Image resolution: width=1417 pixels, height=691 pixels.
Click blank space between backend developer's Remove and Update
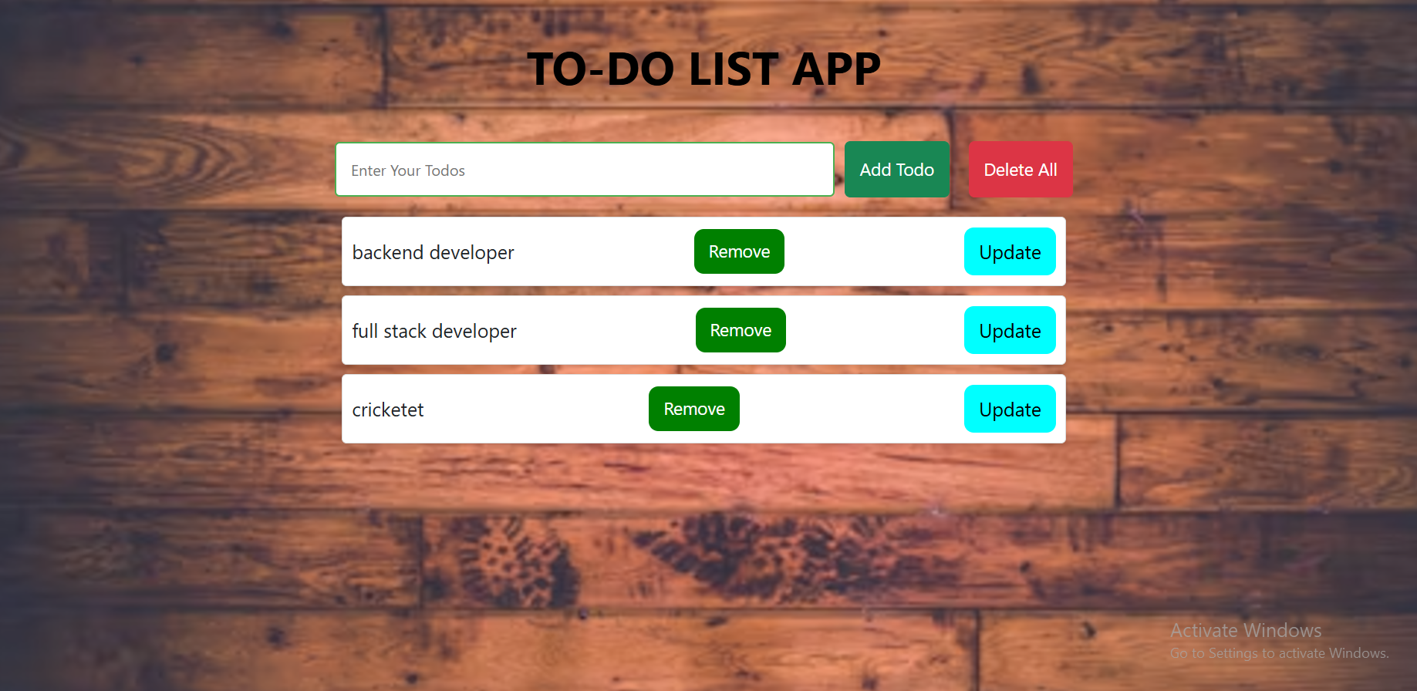tap(874, 252)
